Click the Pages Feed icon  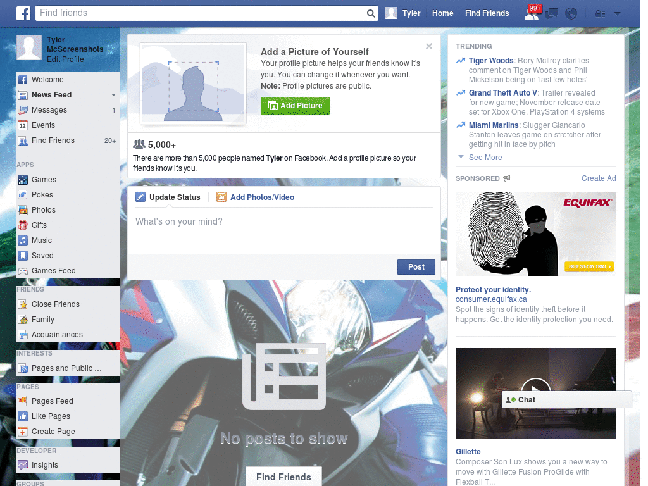[23, 401]
